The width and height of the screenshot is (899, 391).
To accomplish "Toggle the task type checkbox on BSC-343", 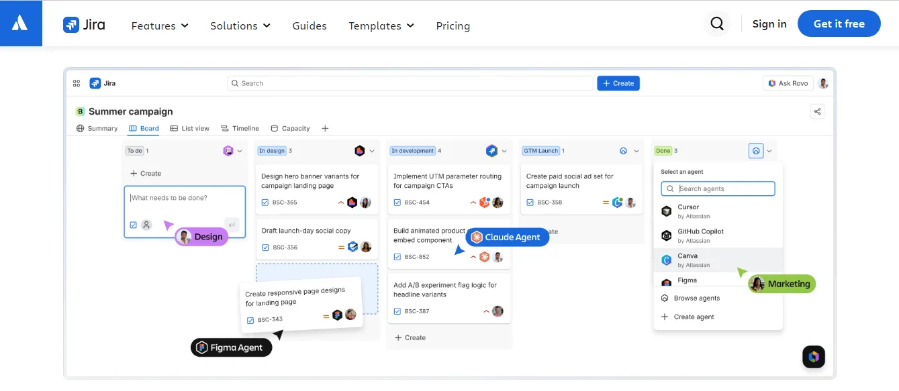I will click(x=250, y=320).
